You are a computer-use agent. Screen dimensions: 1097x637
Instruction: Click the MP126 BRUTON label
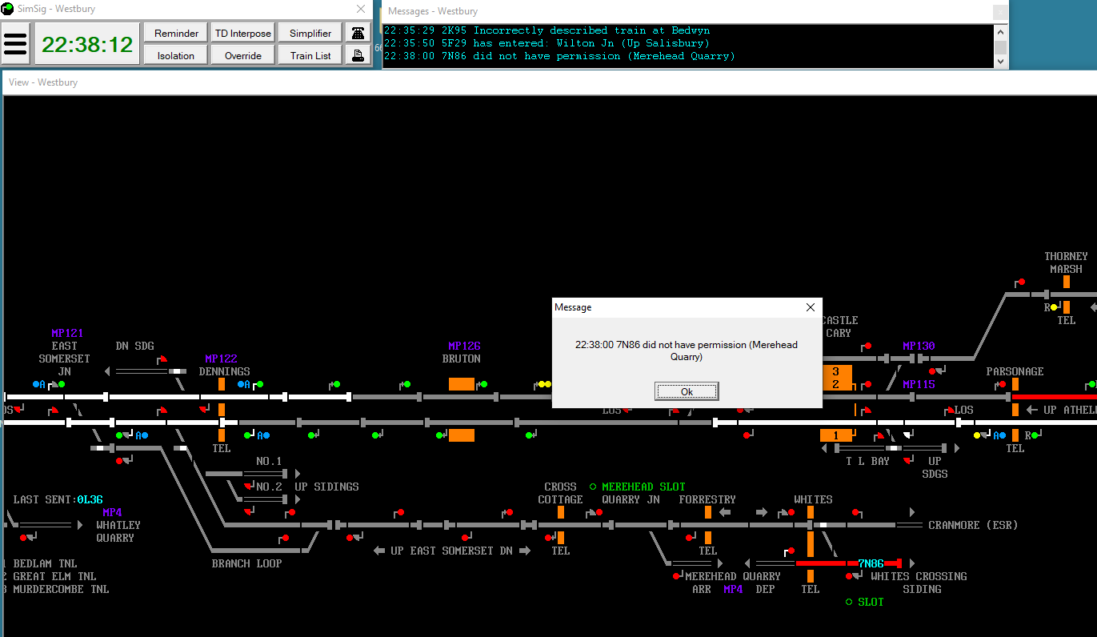(x=464, y=352)
